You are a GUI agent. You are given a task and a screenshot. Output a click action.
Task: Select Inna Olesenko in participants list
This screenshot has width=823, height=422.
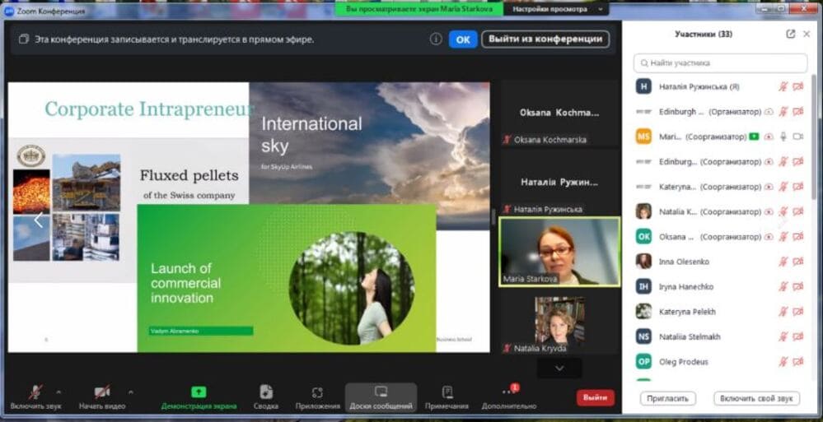684,262
